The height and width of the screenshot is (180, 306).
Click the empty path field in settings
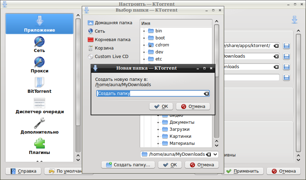tap(252, 77)
